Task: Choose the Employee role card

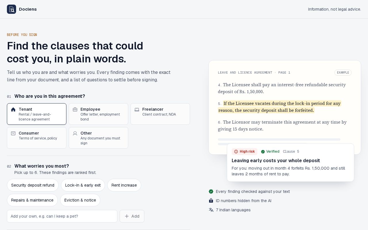Action: [x=98, y=114]
